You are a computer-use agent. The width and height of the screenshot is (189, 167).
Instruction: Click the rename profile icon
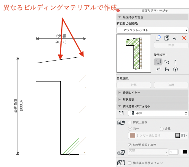click(175, 38)
